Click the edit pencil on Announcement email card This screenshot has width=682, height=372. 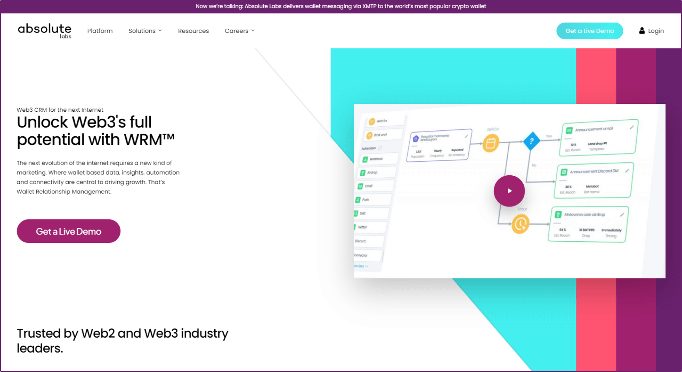coord(632,128)
